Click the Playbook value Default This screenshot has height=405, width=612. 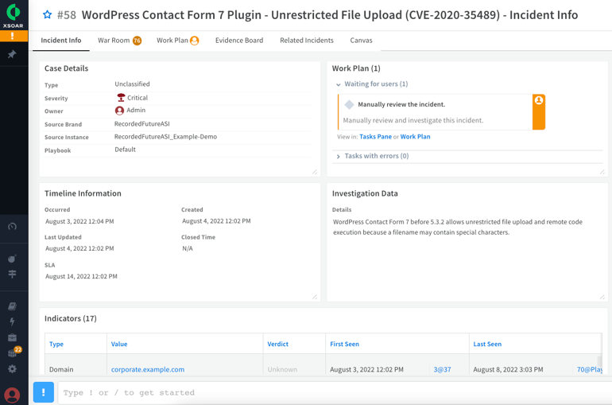click(126, 150)
